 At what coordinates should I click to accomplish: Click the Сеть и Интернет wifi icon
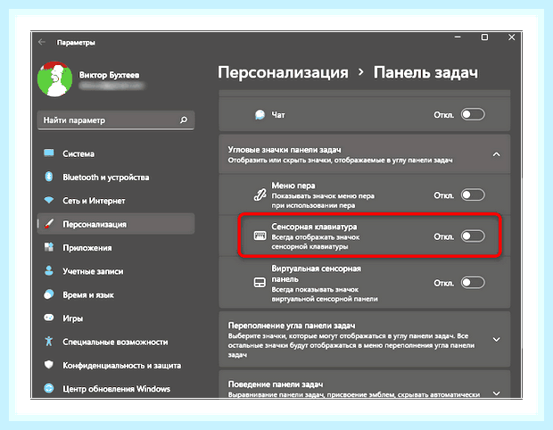pos(49,200)
